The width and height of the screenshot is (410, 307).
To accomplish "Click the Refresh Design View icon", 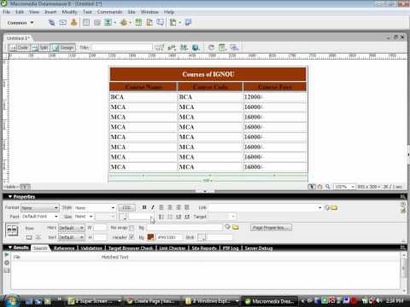I will point(211,48).
